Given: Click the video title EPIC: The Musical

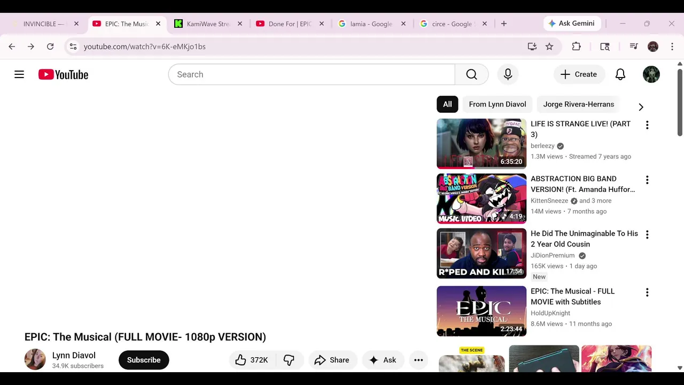Looking at the screenshot, I should pos(145,337).
